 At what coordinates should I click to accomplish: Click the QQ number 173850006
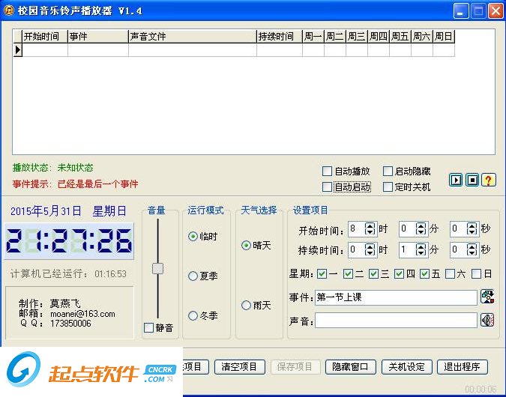pyautogui.click(x=70, y=323)
